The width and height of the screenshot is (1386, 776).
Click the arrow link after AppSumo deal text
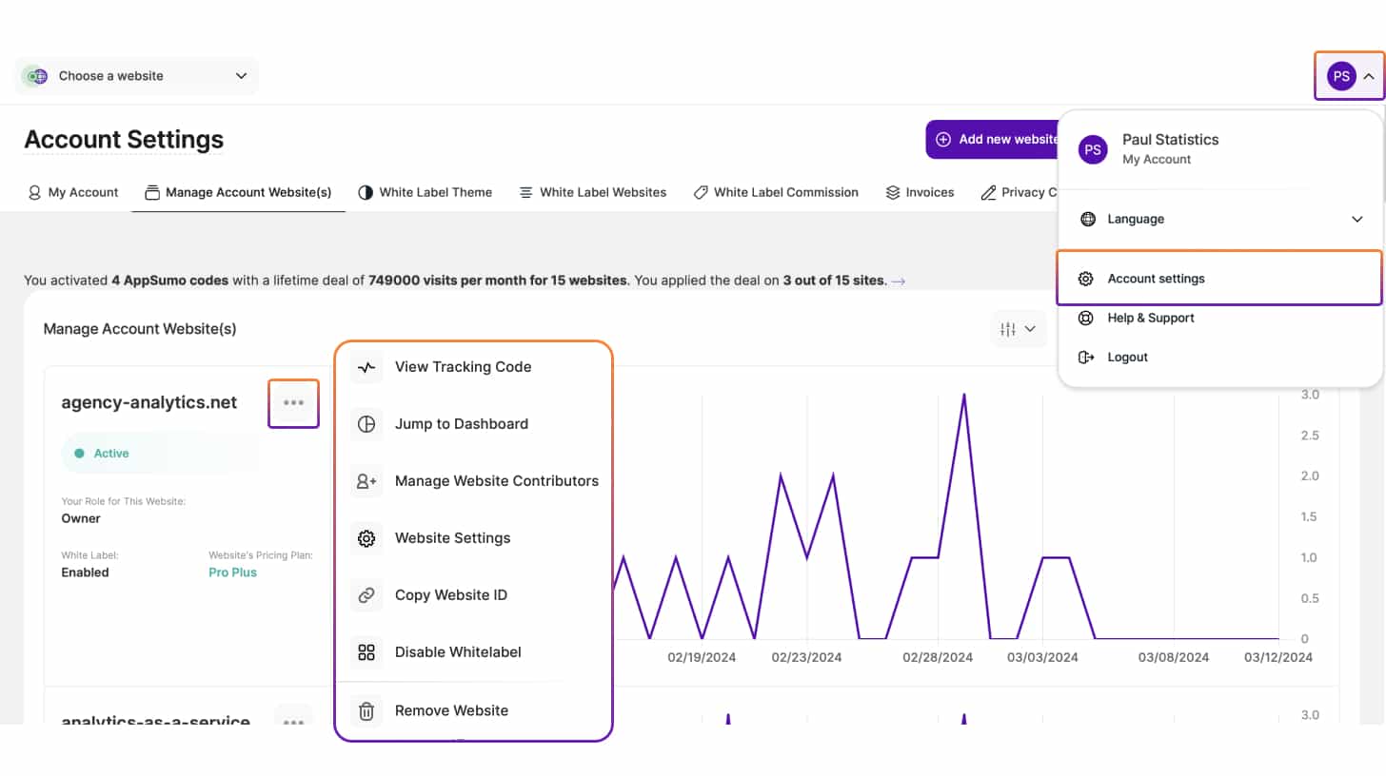[898, 281]
